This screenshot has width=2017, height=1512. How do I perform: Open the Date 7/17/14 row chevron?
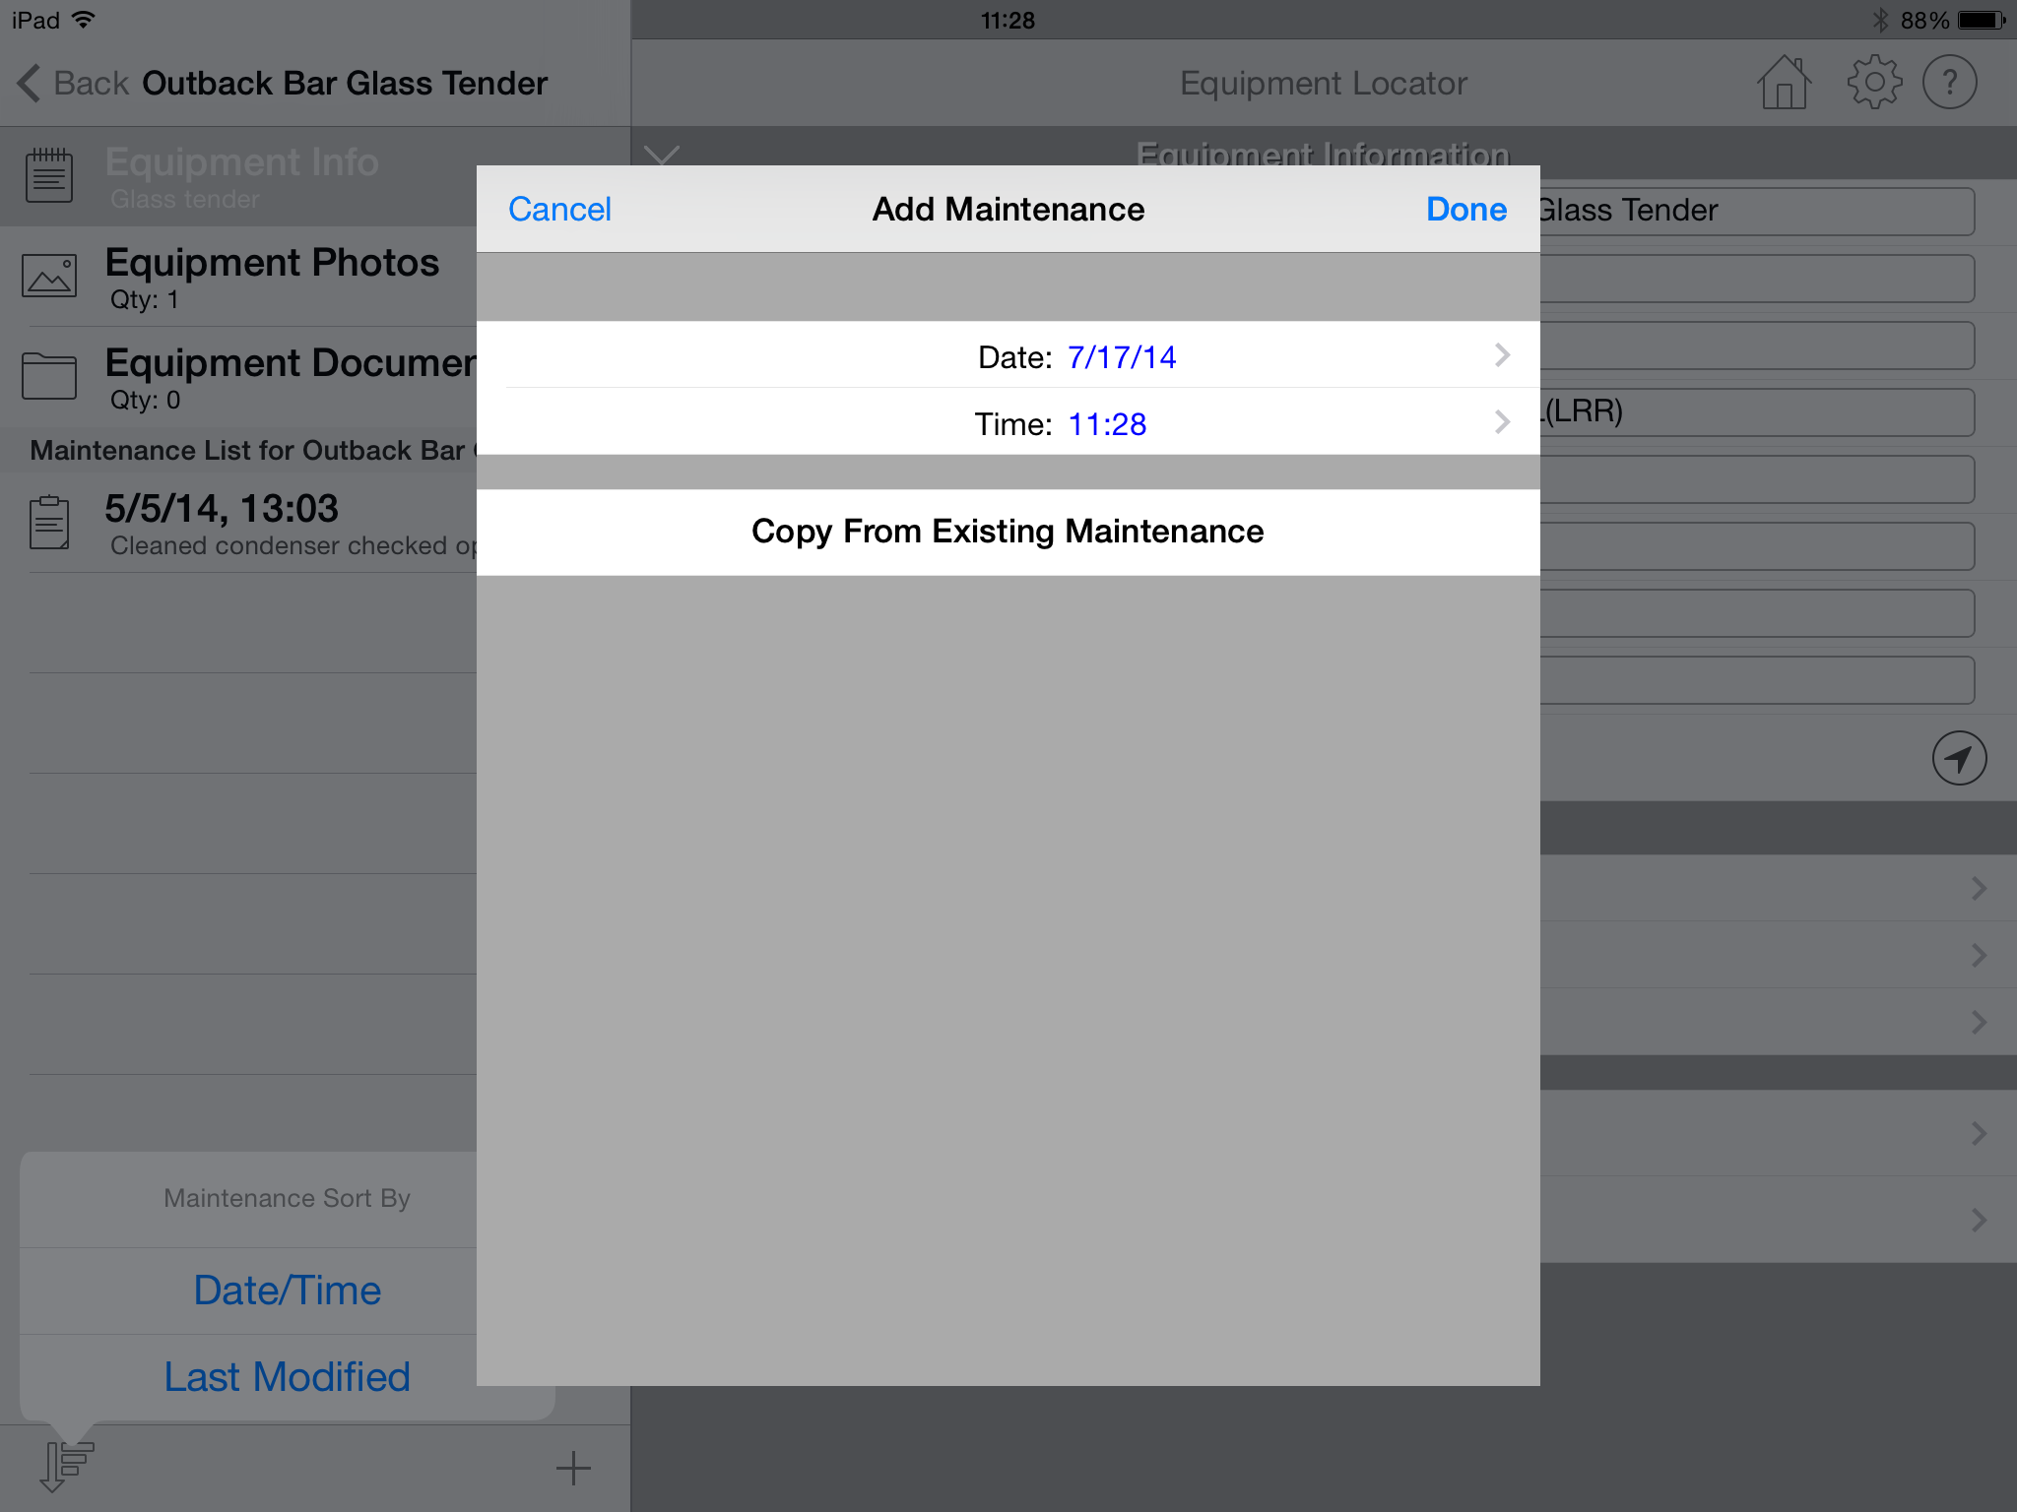pyautogui.click(x=1502, y=355)
